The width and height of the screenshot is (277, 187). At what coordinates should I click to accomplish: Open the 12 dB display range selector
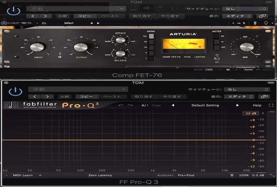pos(251,113)
